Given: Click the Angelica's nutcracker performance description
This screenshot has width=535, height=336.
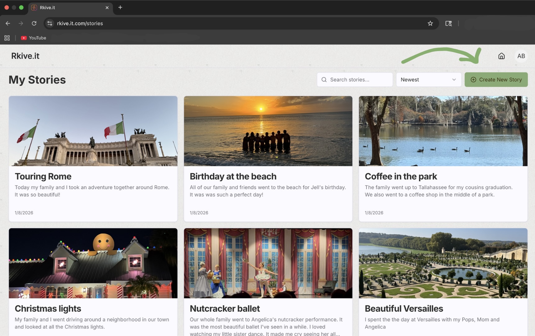Looking at the screenshot, I should (266, 326).
